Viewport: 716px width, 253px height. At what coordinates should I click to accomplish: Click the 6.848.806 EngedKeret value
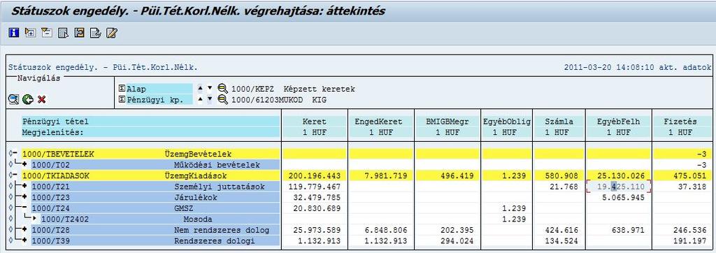click(x=385, y=230)
